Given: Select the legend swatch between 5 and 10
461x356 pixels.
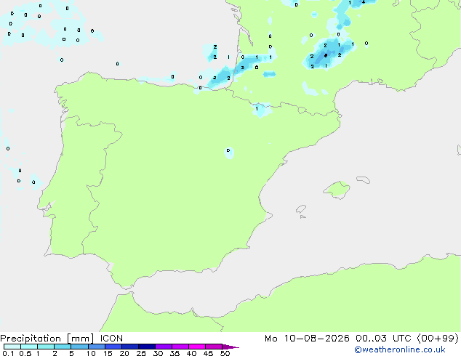Looking at the screenshot, I should point(80,347).
